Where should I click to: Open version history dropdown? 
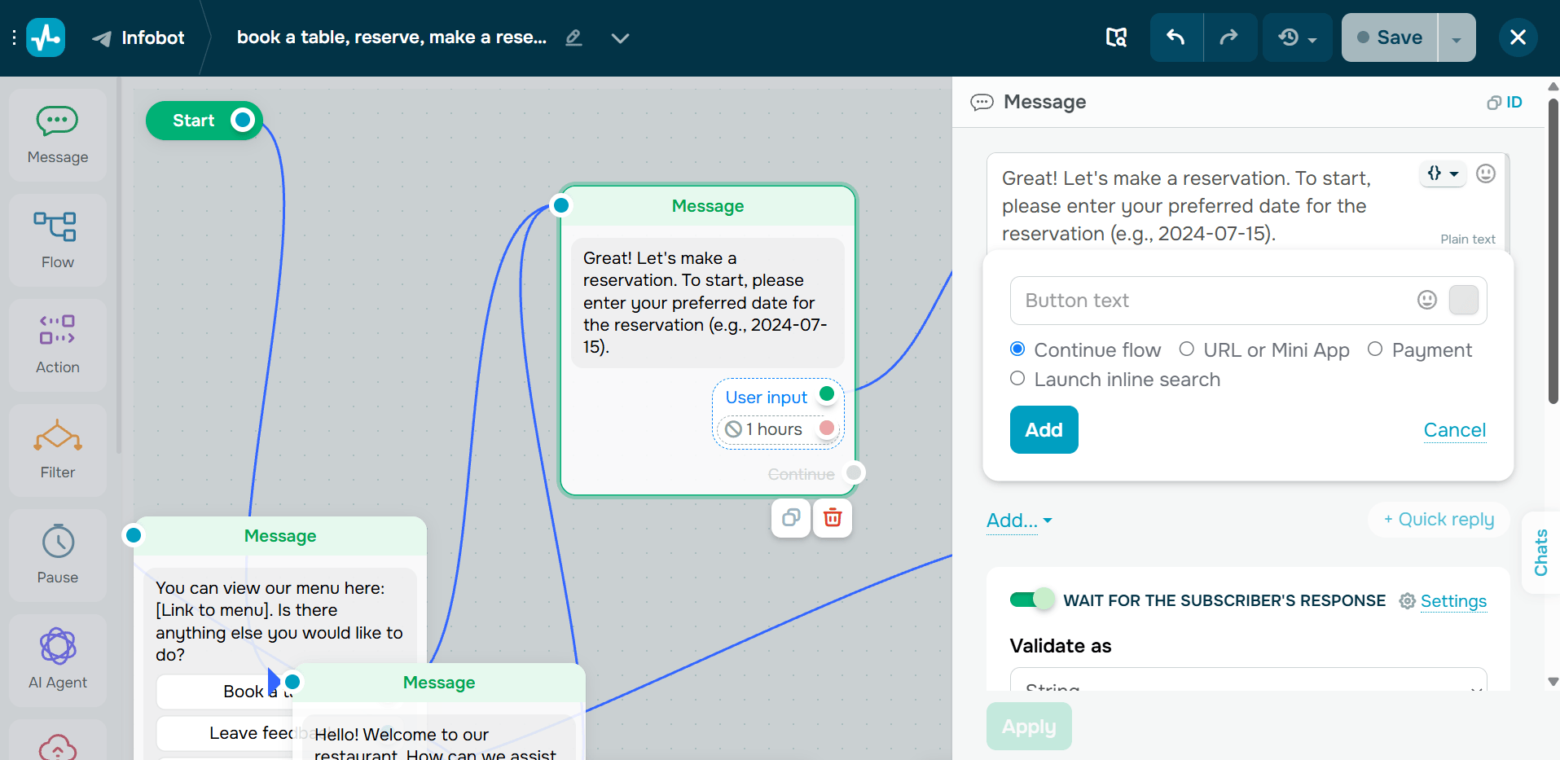1298,37
